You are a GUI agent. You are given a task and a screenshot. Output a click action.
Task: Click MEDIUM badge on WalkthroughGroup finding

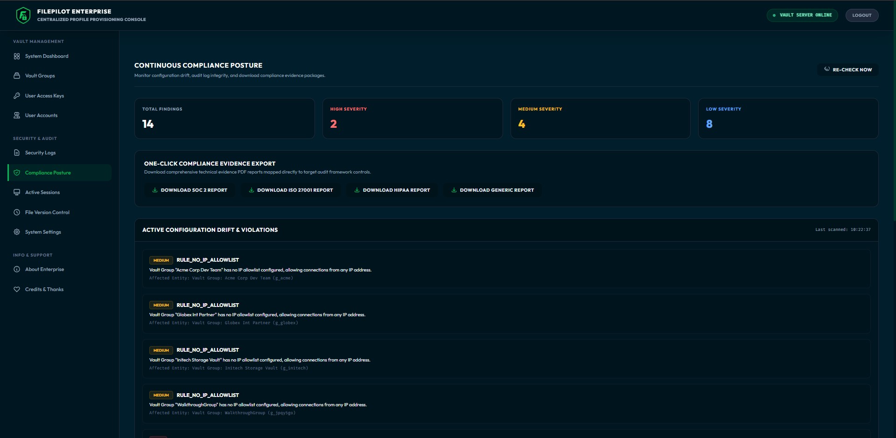pos(161,395)
